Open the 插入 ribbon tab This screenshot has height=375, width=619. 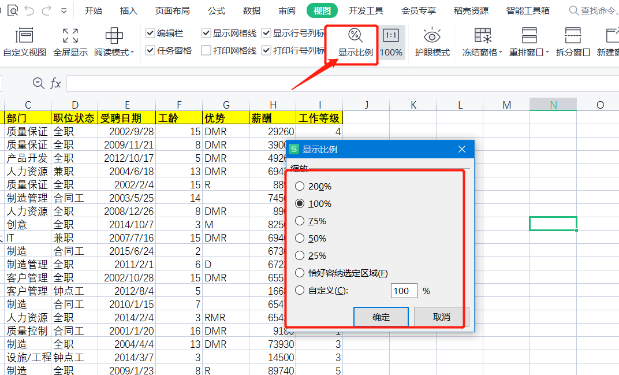128,10
